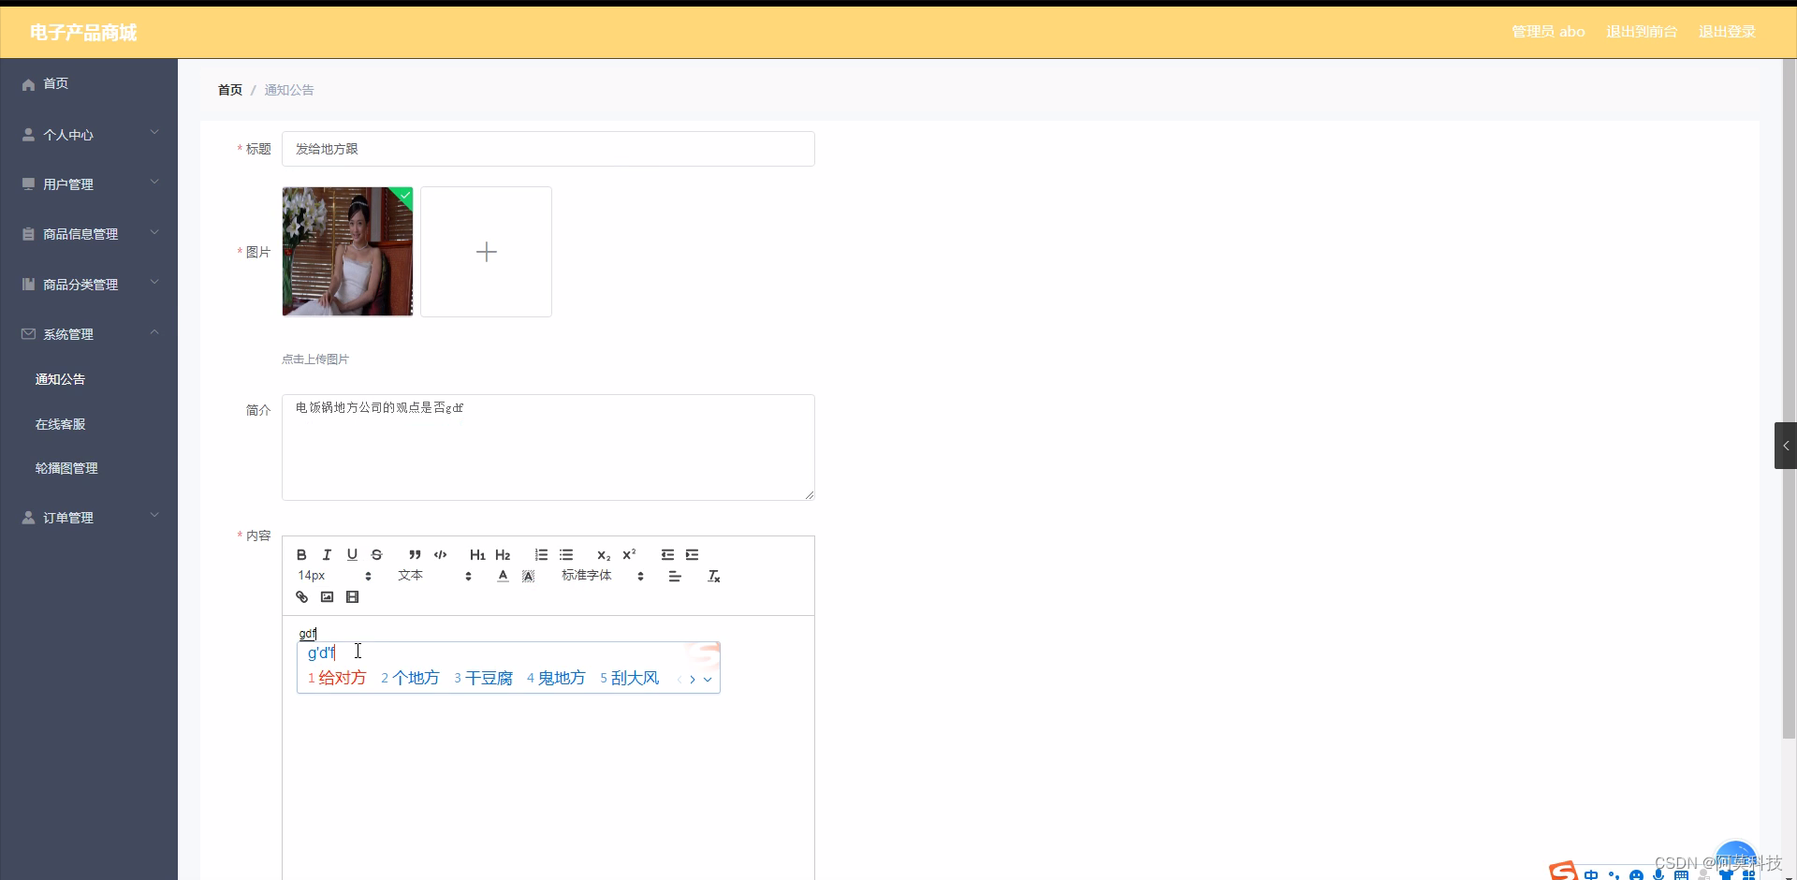Insert an image via the editor image icon
The width and height of the screenshot is (1797, 880).
click(x=327, y=596)
